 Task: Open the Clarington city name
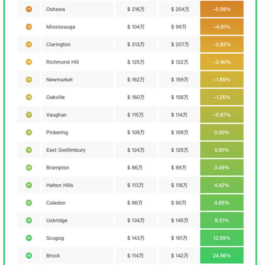pos(58,45)
